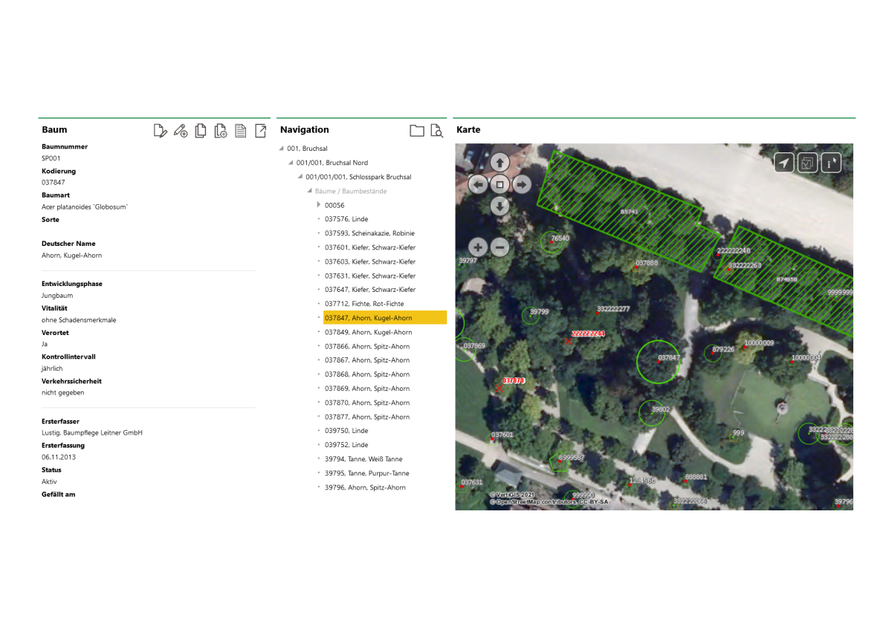Image resolution: width=892 pixels, height=624 pixels.
Task: Open the folder icon in Navigation
Action: [417, 131]
